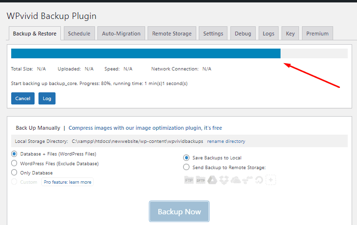View the Logs tab
Screen dimensions: 357x225
(268, 34)
